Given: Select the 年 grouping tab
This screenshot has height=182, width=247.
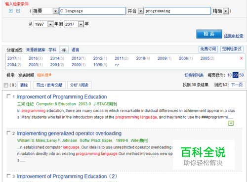Looking at the screenshot, I should 64,50.
